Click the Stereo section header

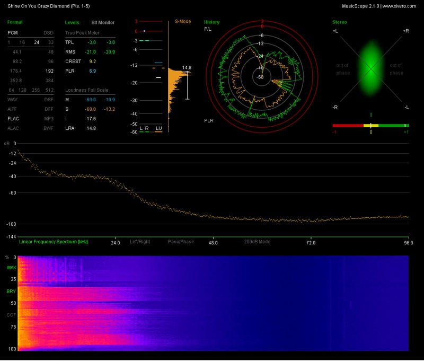[339, 22]
